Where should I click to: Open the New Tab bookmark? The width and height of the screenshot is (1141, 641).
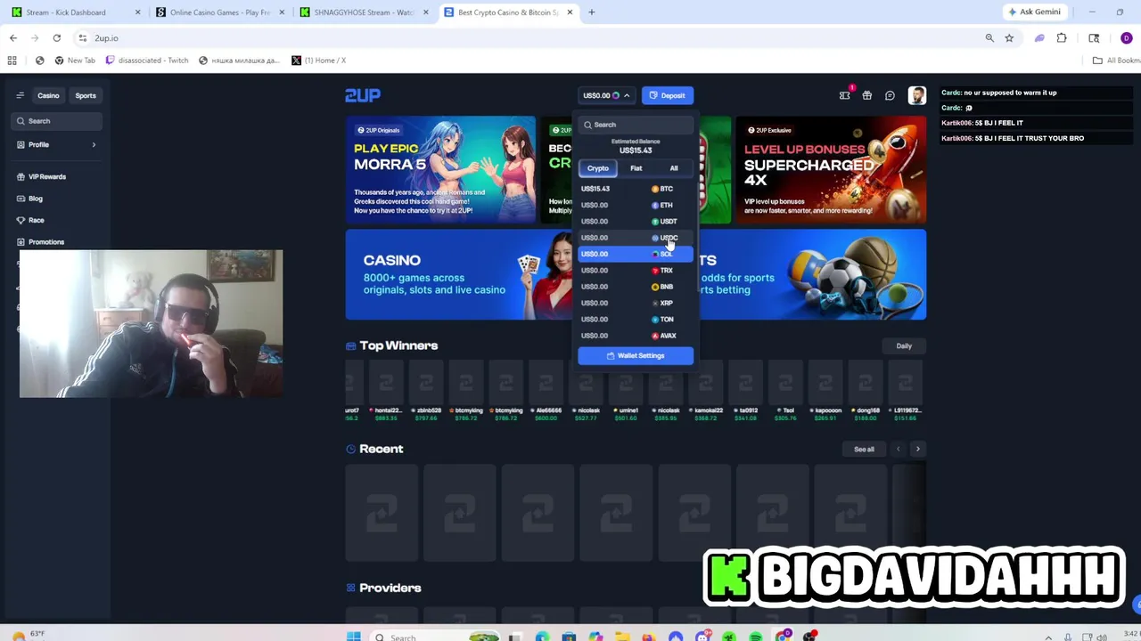[x=75, y=61]
